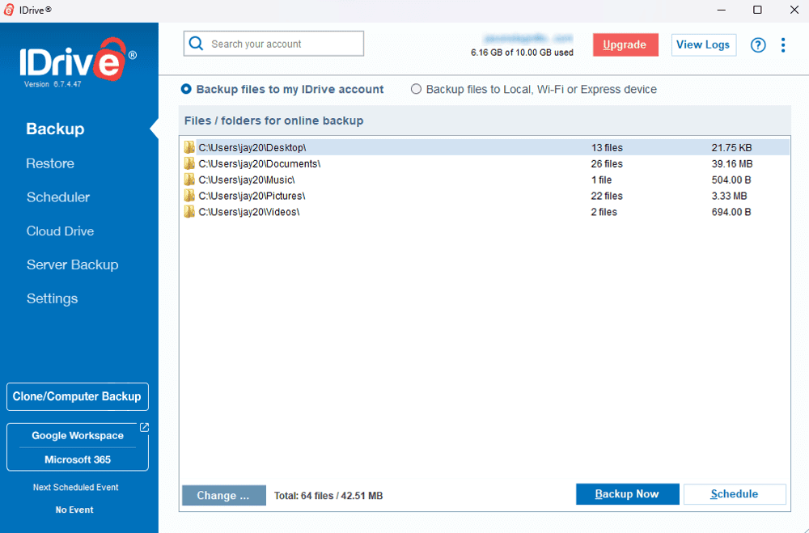
Task: Open Google Workspace backup
Action: click(x=78, y=435)
